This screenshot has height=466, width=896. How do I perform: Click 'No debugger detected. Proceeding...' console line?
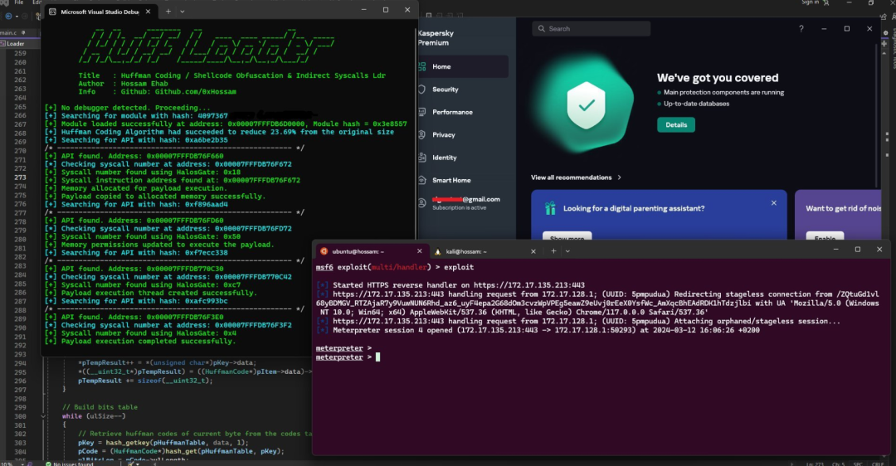[128, 108]
